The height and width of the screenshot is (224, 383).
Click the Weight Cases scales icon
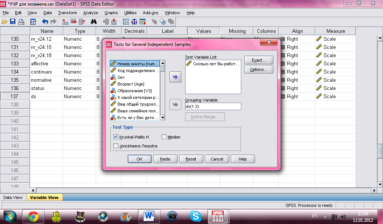134,22
